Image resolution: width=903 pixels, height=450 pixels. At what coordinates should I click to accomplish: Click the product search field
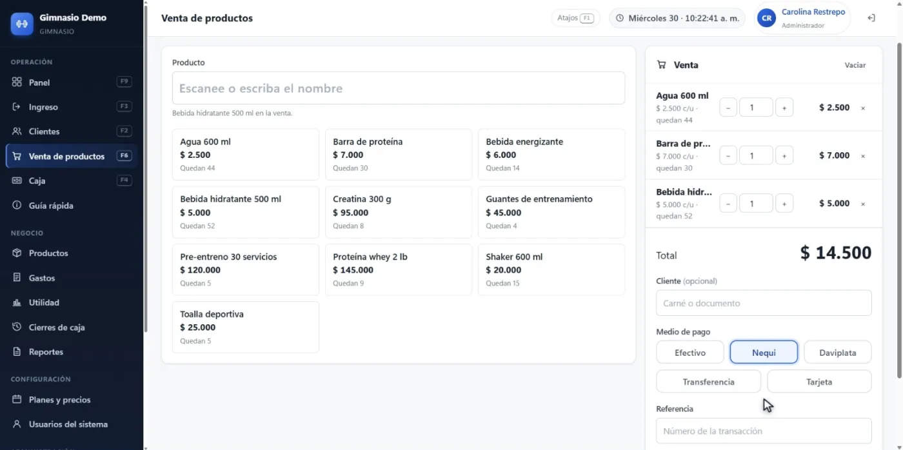point(399,88)
